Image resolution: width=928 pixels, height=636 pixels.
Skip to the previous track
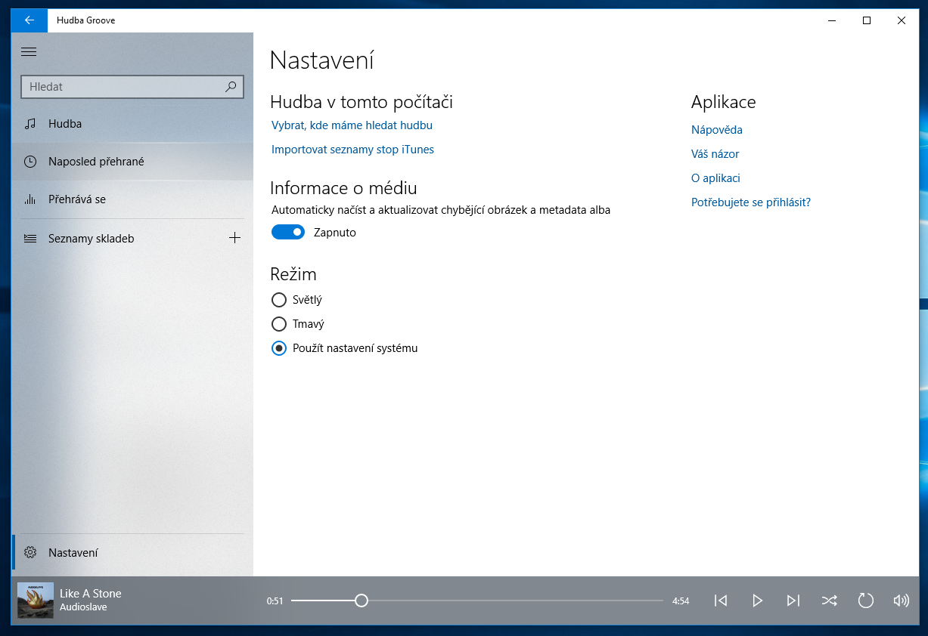pos(721,600)
